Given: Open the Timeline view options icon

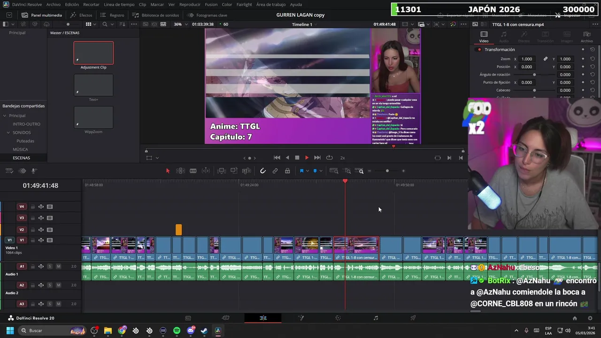Looking at the screenshot, I should [9, 171].
